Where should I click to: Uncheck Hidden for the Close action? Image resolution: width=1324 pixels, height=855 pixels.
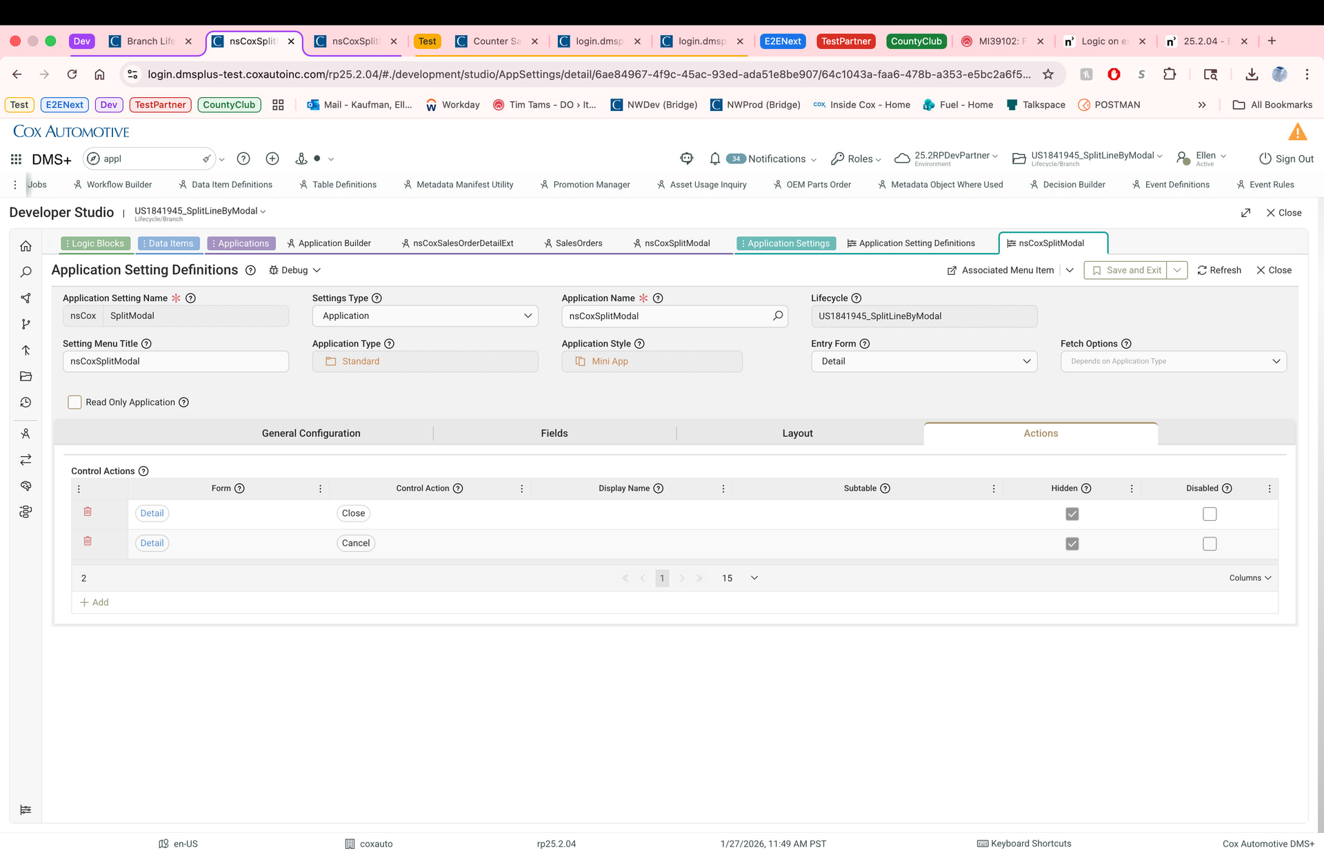coord(1072,514)
